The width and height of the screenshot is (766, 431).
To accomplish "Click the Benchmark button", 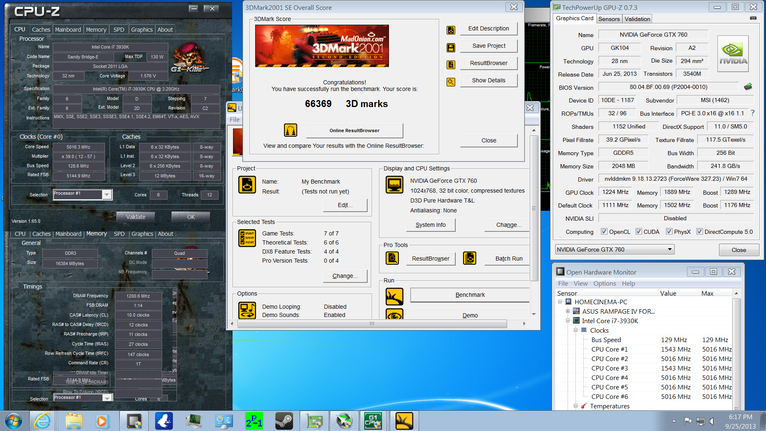I will tap(470, 295).
